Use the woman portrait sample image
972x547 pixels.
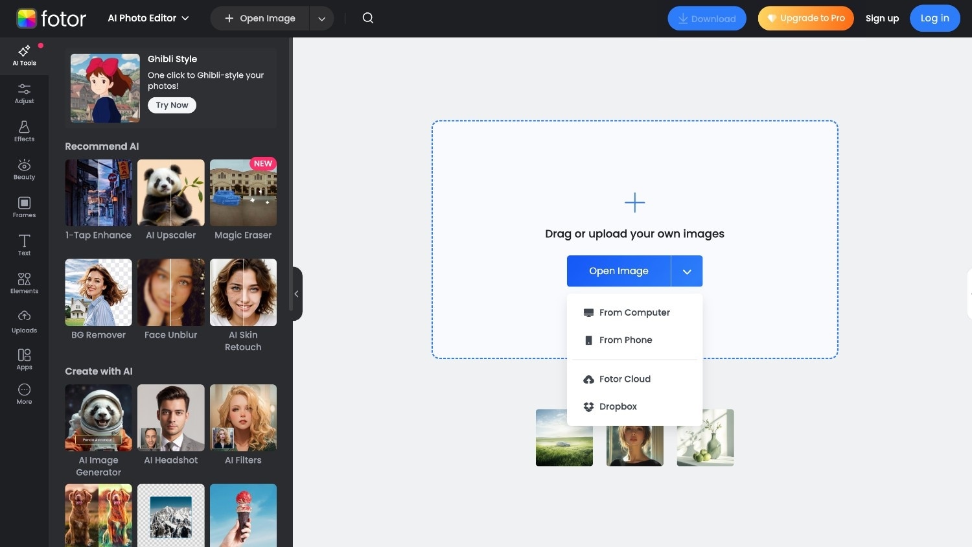(x=635, y=446)
